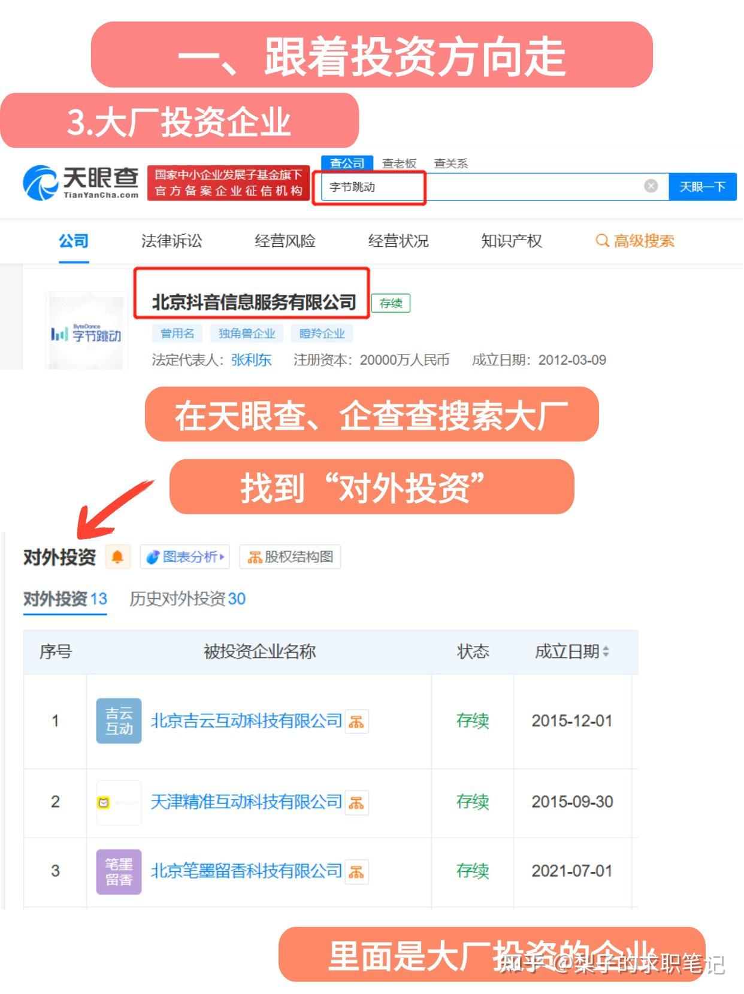Click 成立日期 2012-03-09 text
This screenshot has height=994, width=744.
539,360
